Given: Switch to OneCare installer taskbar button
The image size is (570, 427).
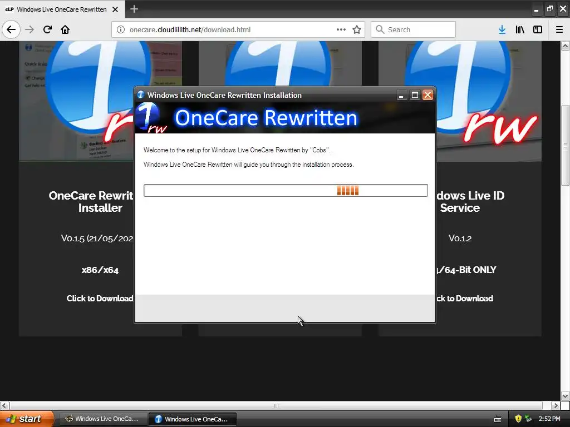Looking at the screenshot, I should coord(193,419).
